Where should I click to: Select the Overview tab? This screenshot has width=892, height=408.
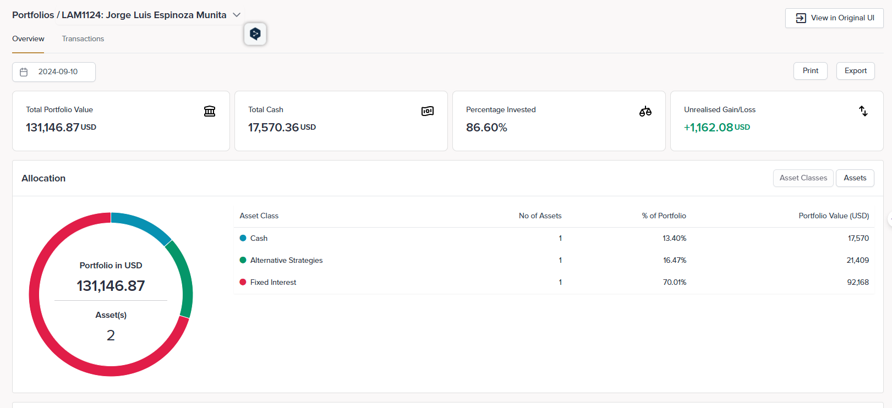[x=28, y=39]
